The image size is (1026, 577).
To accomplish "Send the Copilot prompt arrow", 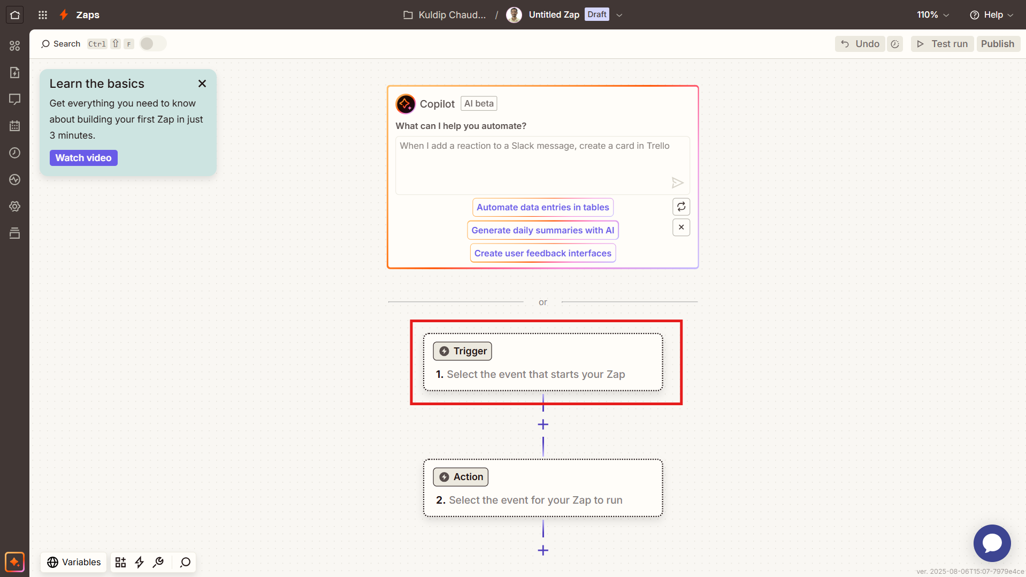I will (677, 183).
